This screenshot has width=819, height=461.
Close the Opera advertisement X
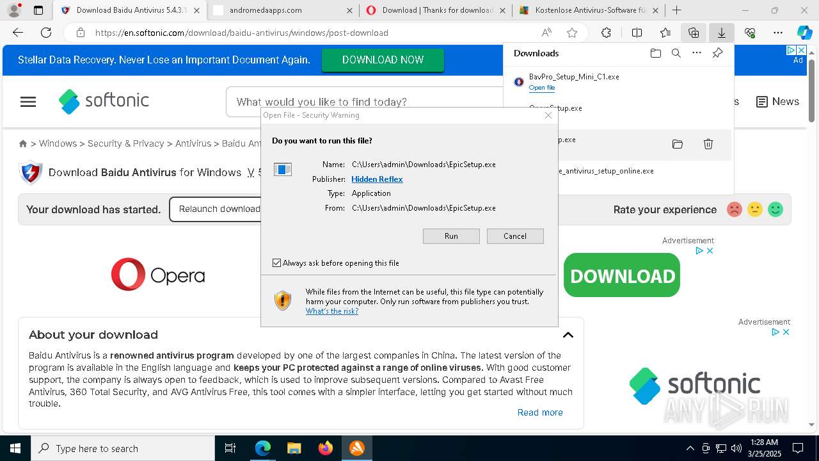tap(710, 251)
